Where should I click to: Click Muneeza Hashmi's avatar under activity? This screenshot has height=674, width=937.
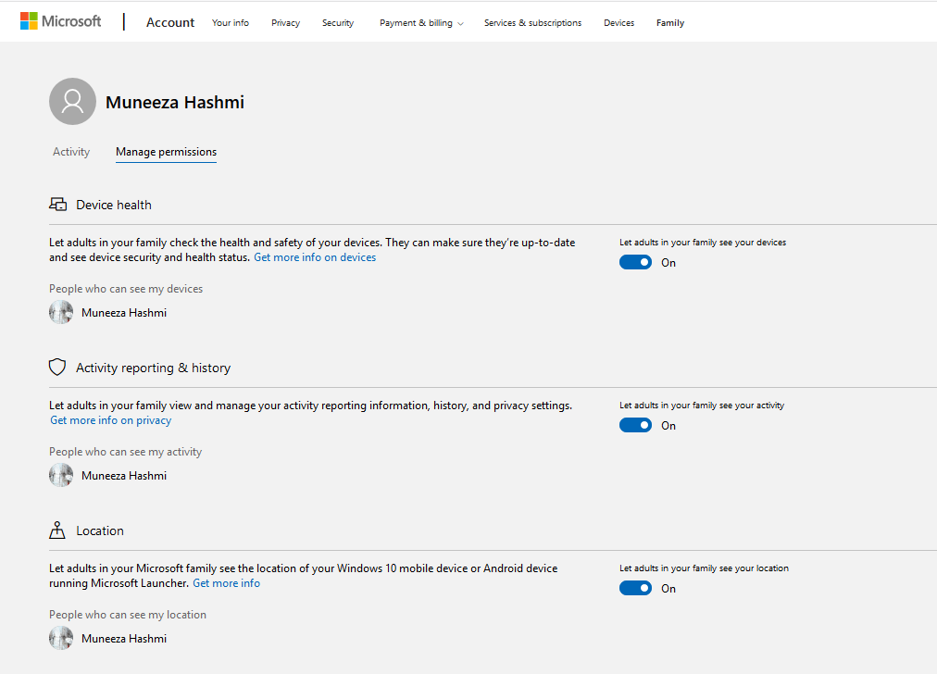(61, 476)
